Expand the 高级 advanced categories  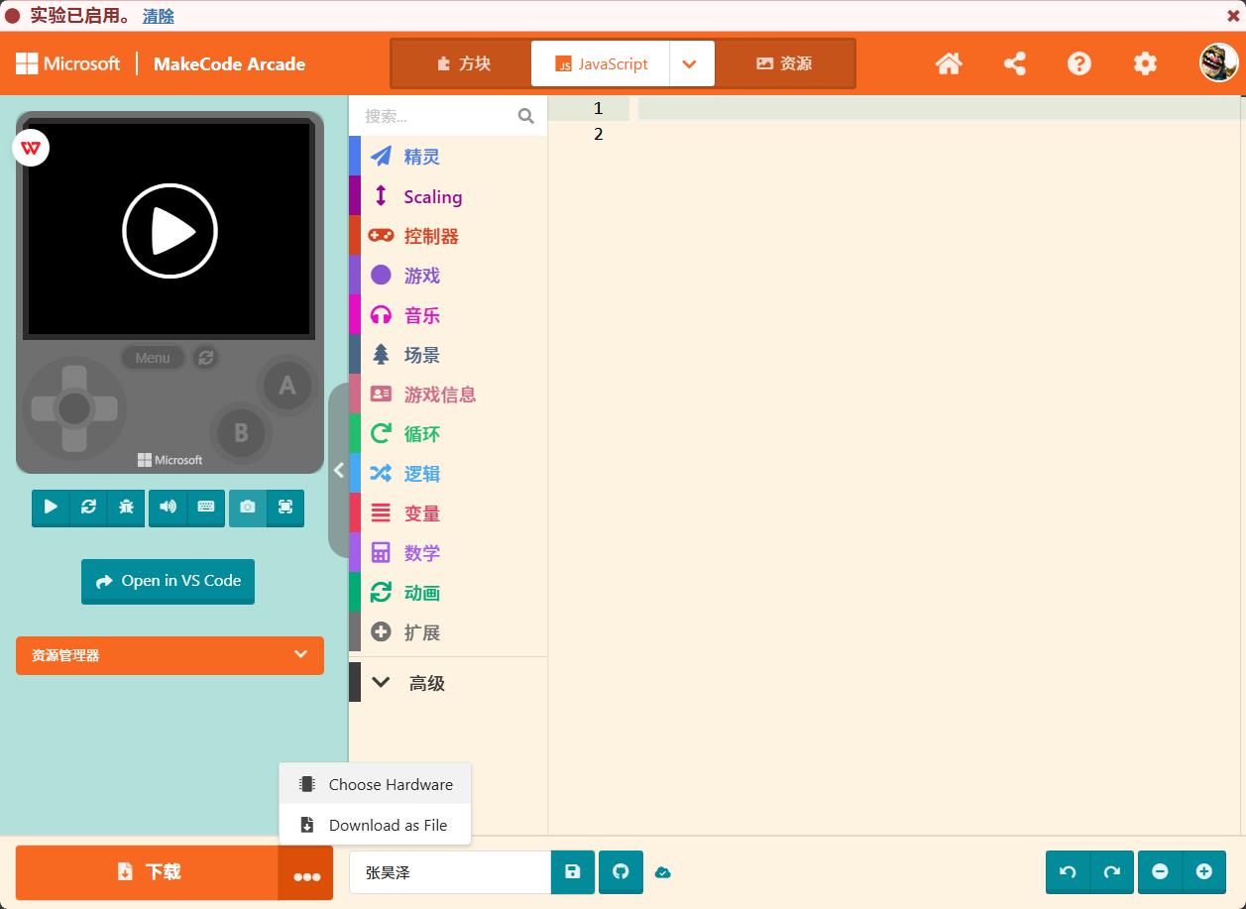(x=448, y=682)
